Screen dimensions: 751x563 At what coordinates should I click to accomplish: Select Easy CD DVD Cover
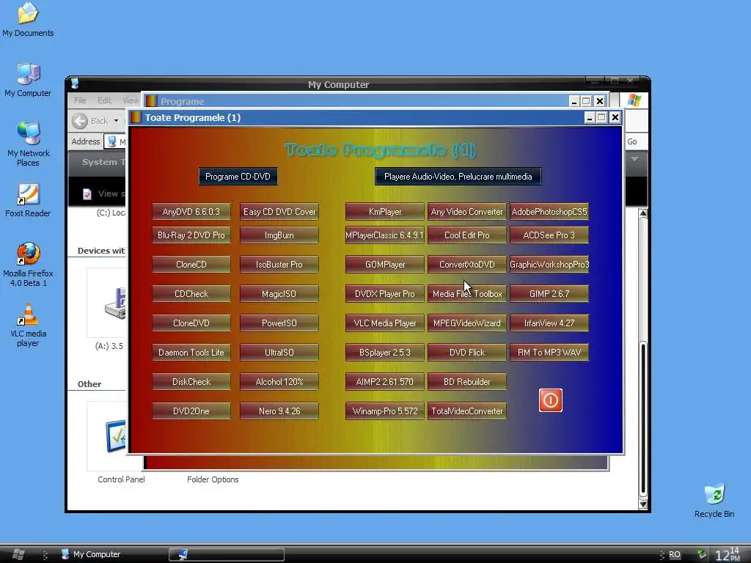[279, 212]
